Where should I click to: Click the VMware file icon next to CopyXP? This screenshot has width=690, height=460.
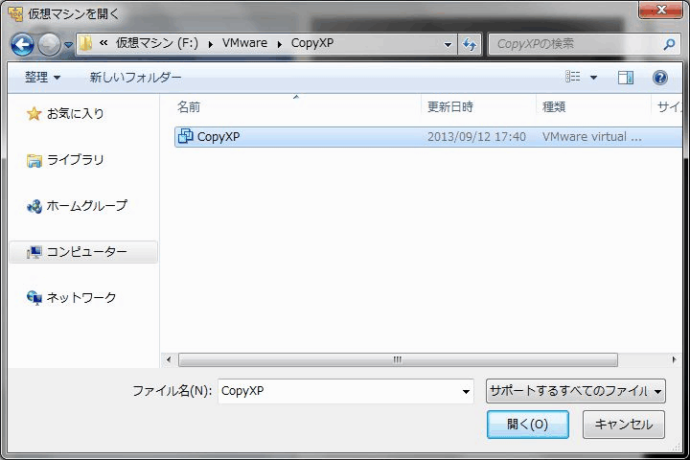185,136
